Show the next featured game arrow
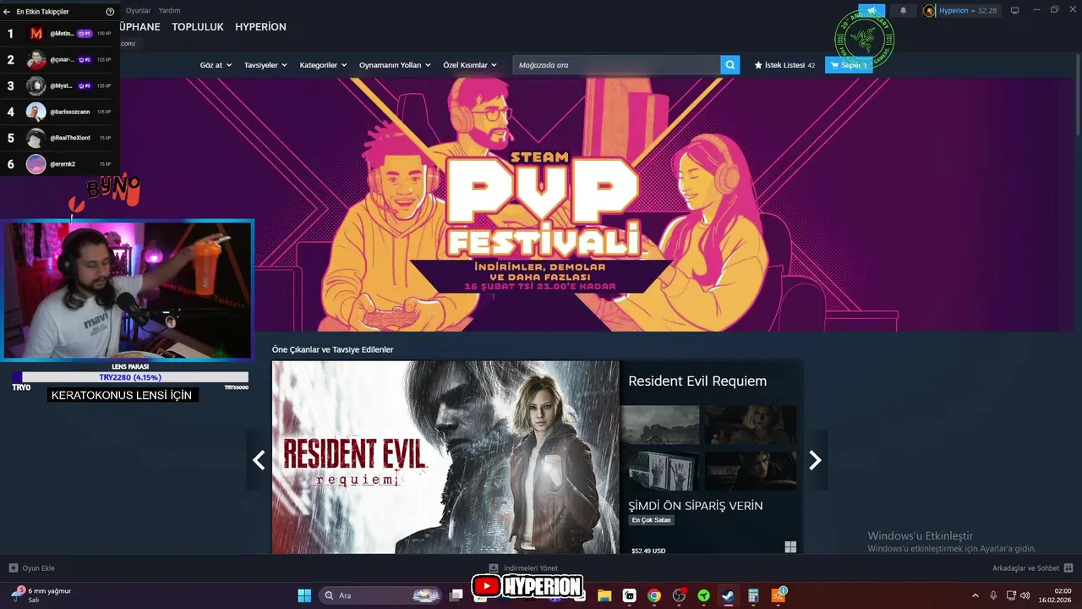 815,459
